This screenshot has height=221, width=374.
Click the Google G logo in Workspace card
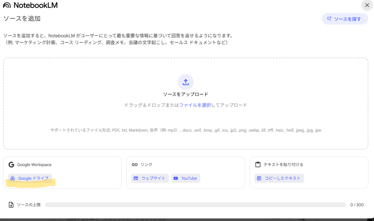click(x=11, y=164)
